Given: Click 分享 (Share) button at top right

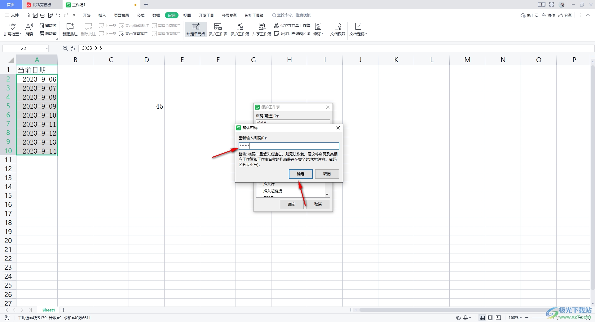Looking at the screenshot, I should coord(565,15).
